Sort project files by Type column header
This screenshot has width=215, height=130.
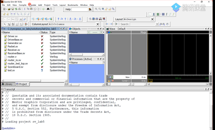coord(53,32)
